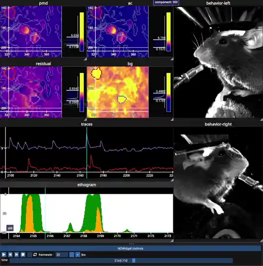Viewport: 263px width, 266px height.
Task: Click the cyan time marker in traces plot
Action: tap(87, 153)
